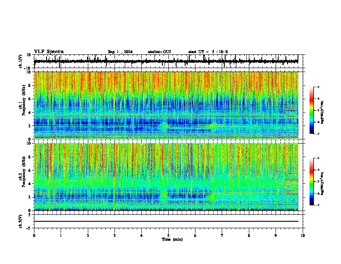Click the "7" tick on the Time axis
Image resolution: width=341 pixels, height=264 pixels.
point(222,236)
